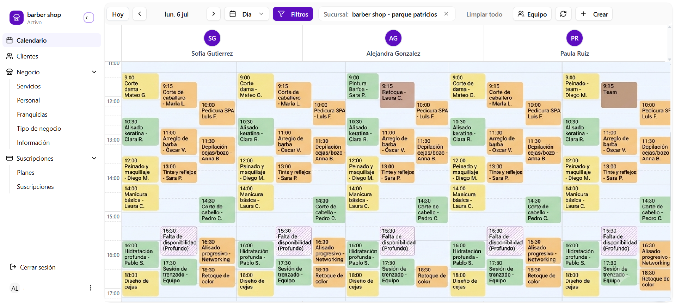Select Alejandra Gonzalez AG avatar
The image size is (675, 303).
coord(393,38)
